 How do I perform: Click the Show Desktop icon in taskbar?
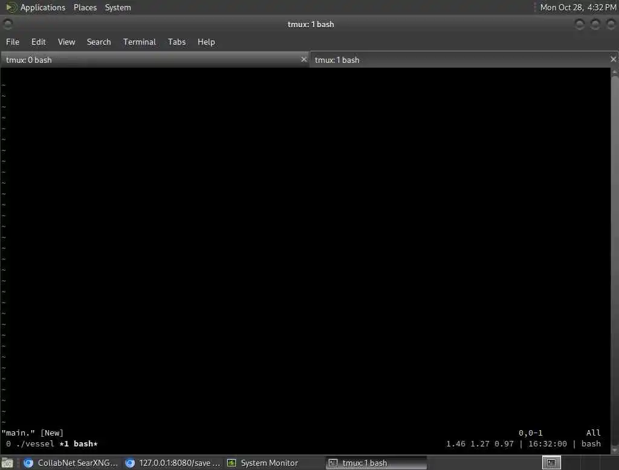click(x=7, y=463)
